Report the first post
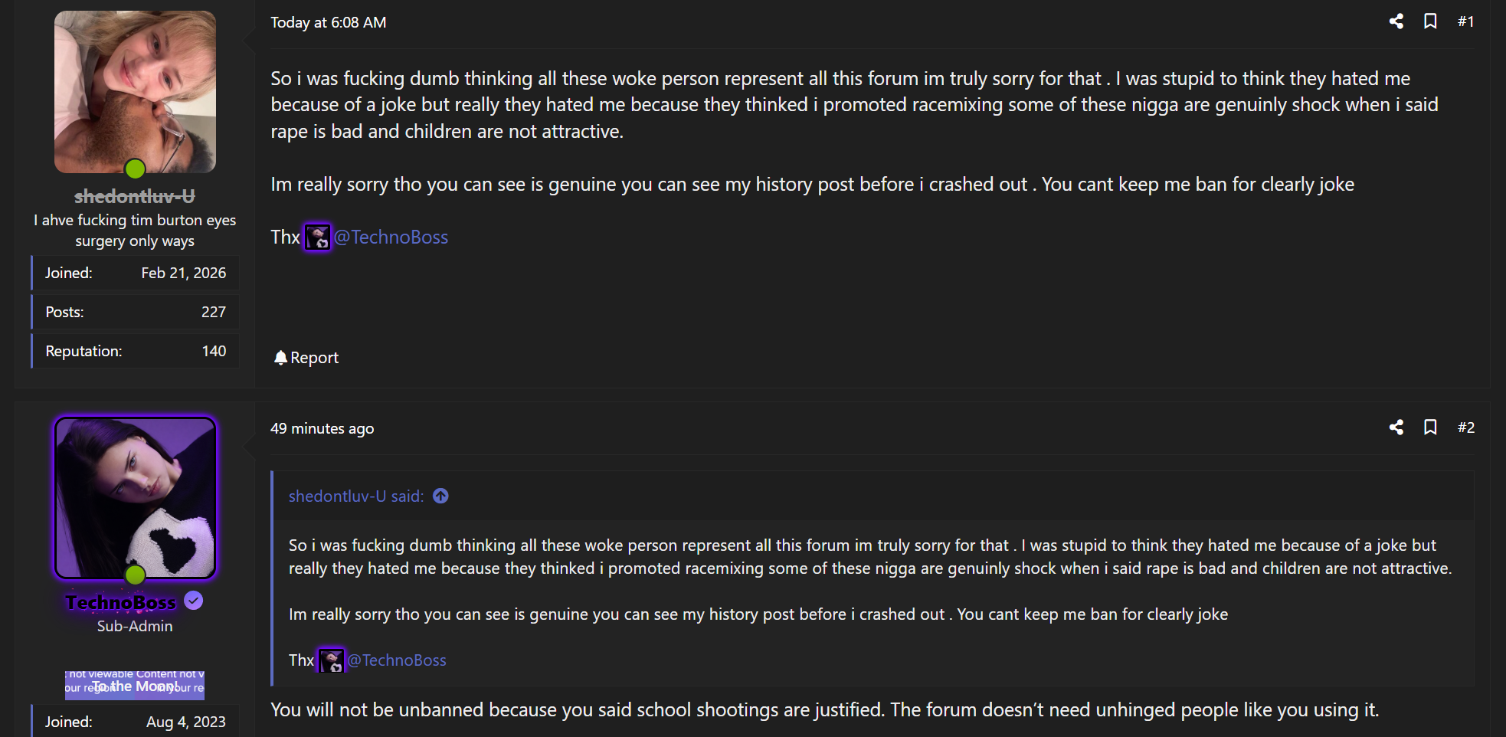Screen dimensions: 1506x737 [314, 358]
